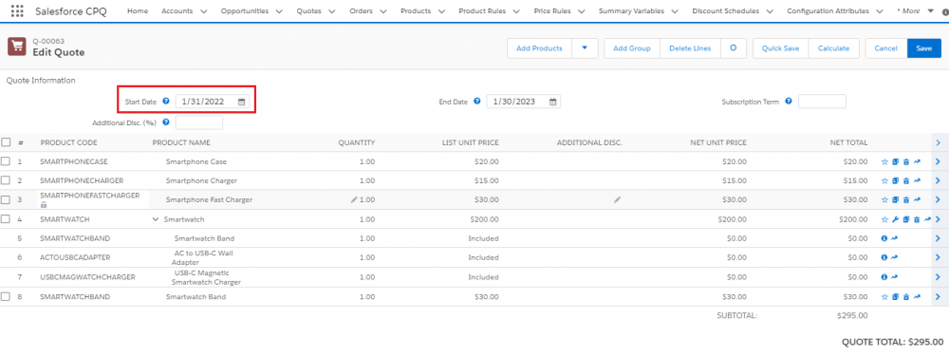Open the Orders tab

(362, 10)
